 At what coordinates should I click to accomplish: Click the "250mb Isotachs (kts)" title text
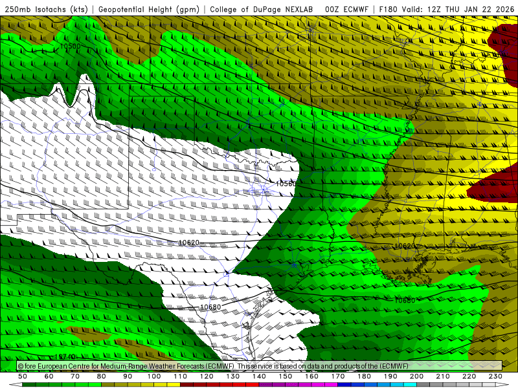click(46, 9)
